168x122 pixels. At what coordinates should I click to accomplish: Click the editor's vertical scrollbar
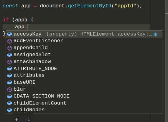pyautogui.click(x=167, y=61)
